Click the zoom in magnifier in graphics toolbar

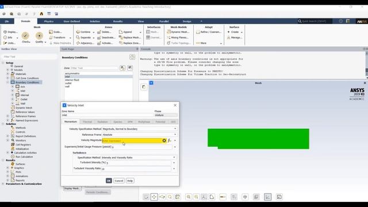189,197
